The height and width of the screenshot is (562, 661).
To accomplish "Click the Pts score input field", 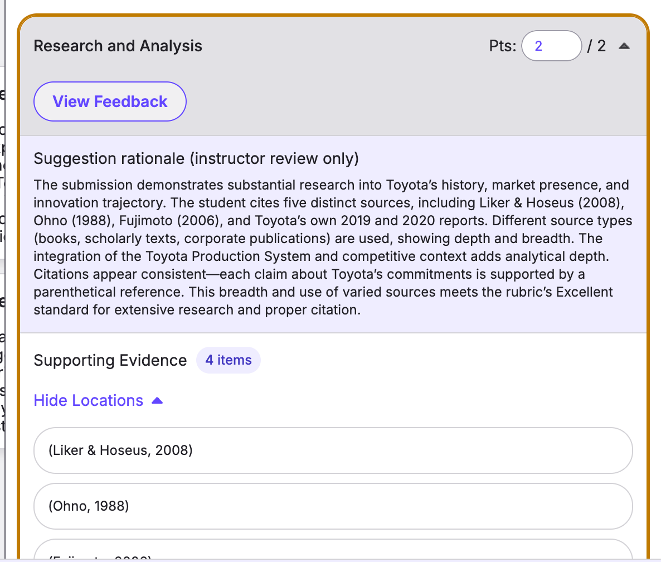I will point(551,46).
